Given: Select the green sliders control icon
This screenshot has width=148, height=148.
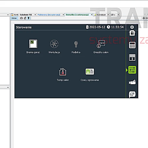Looking at the screenshot, I should [132, 70].
